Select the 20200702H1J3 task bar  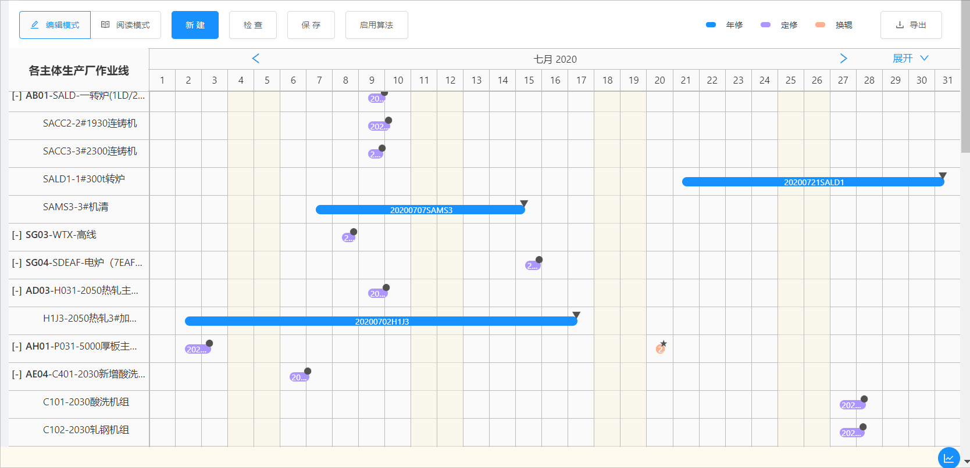(x=381, y=322)
